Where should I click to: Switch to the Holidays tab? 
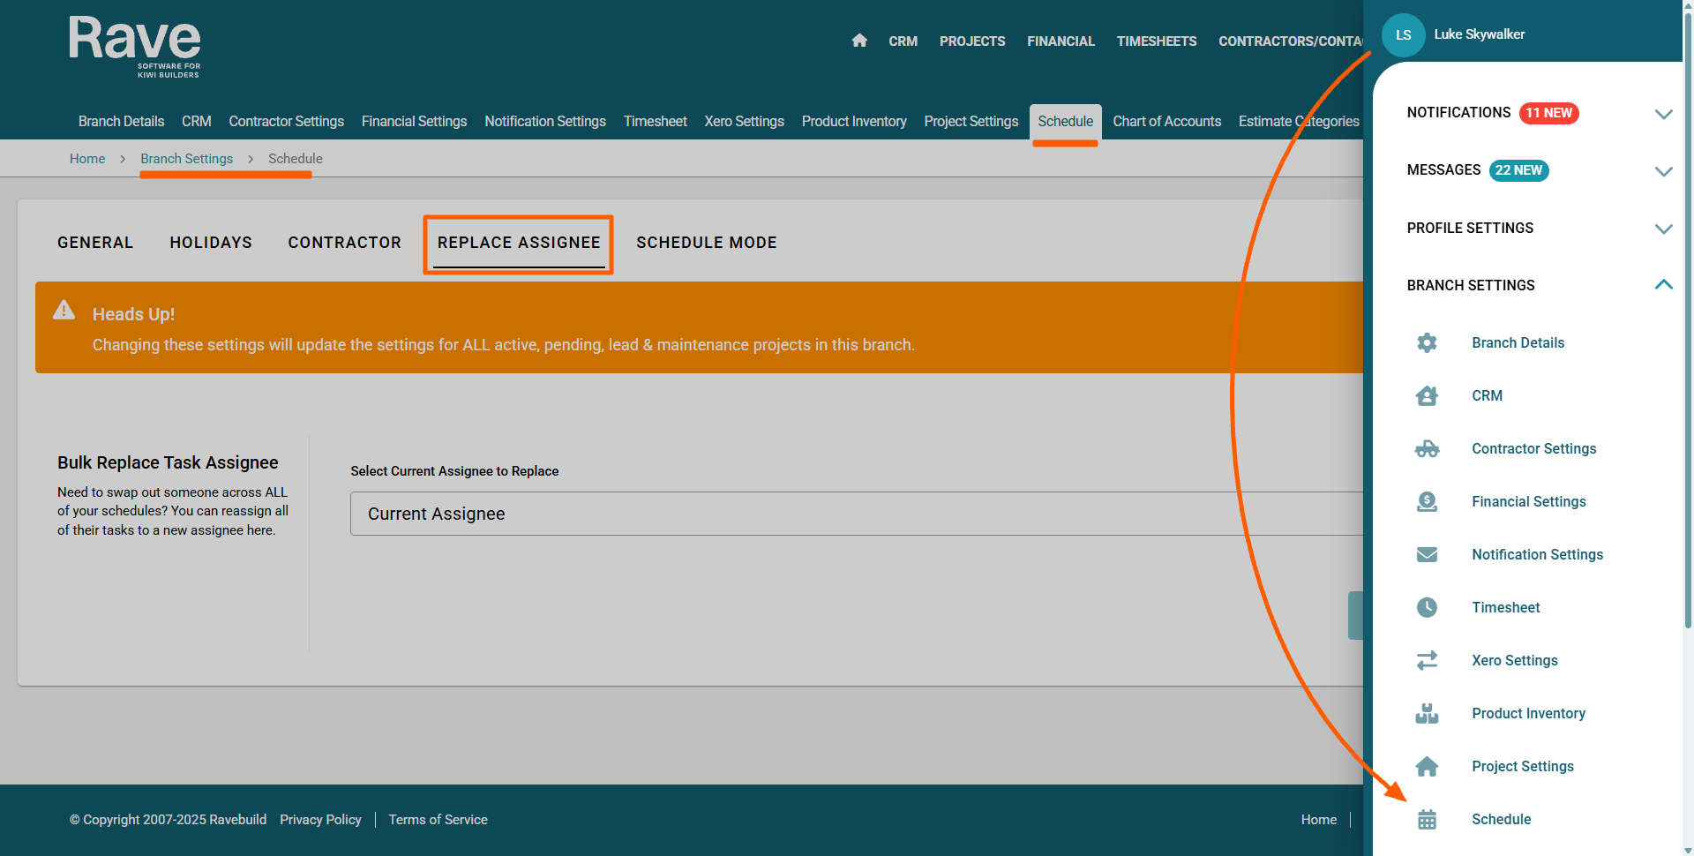(211, 243)
